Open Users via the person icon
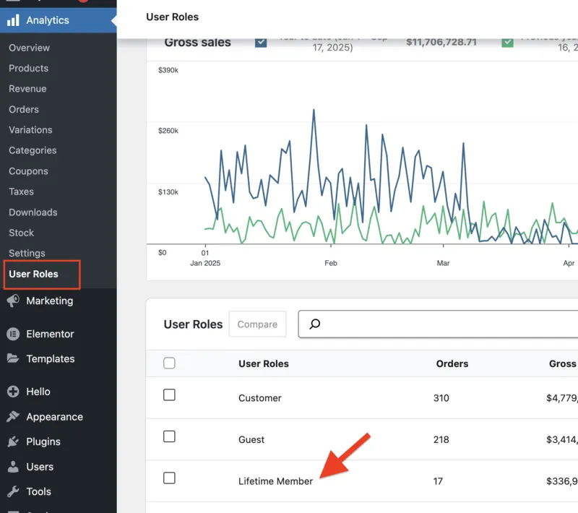578x513 pixels. coord(14,467)
